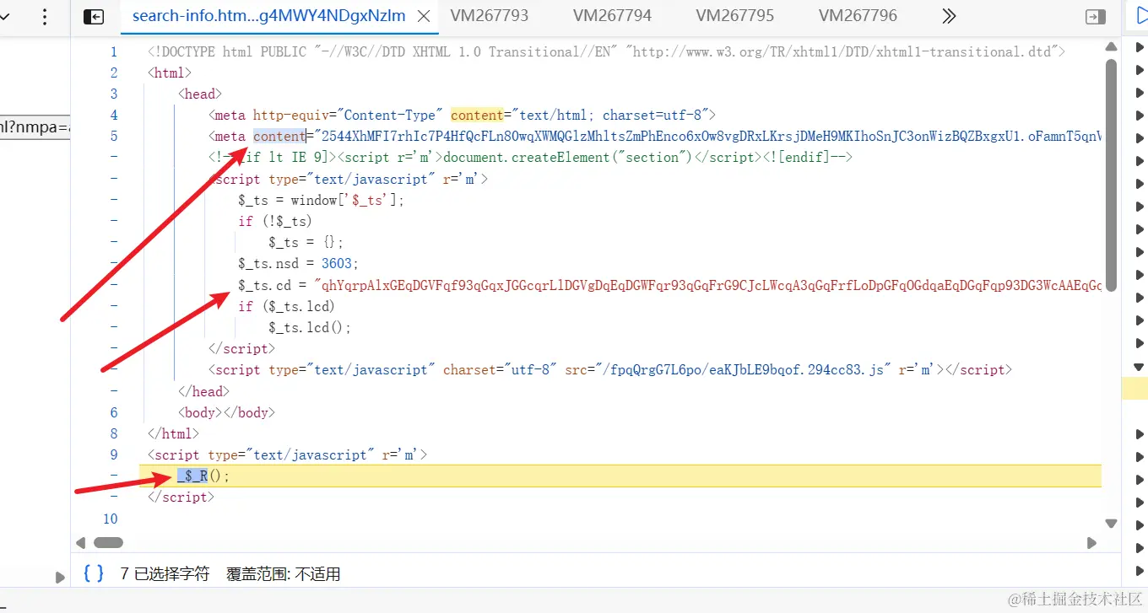Click line number 1 in the gutter
1148x613 pixels.
pyautogui.click(x=114, y=52)
